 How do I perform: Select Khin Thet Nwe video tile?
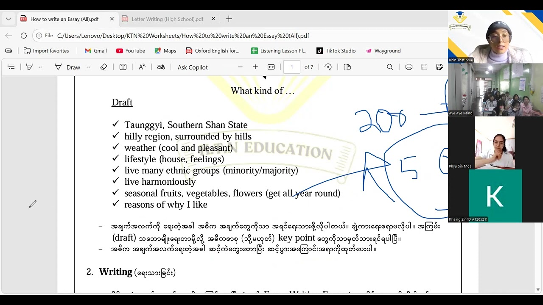pyautogui.click(x=495, y=37)
